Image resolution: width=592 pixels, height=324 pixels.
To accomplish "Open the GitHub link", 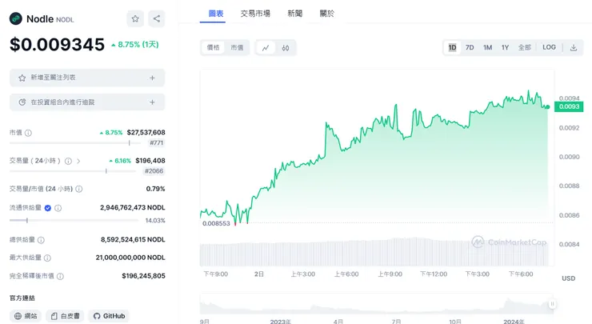I will pos(109,316).
